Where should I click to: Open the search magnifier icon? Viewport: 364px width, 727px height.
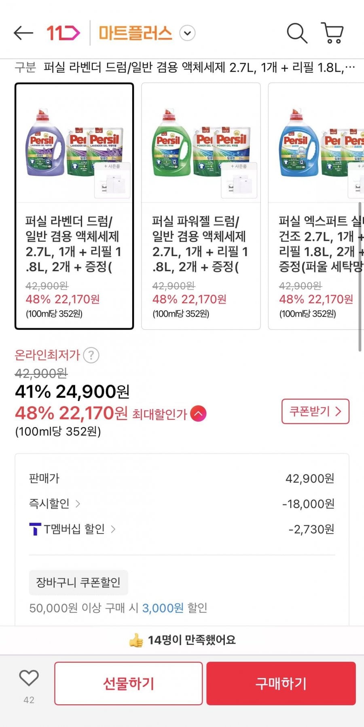297,33
